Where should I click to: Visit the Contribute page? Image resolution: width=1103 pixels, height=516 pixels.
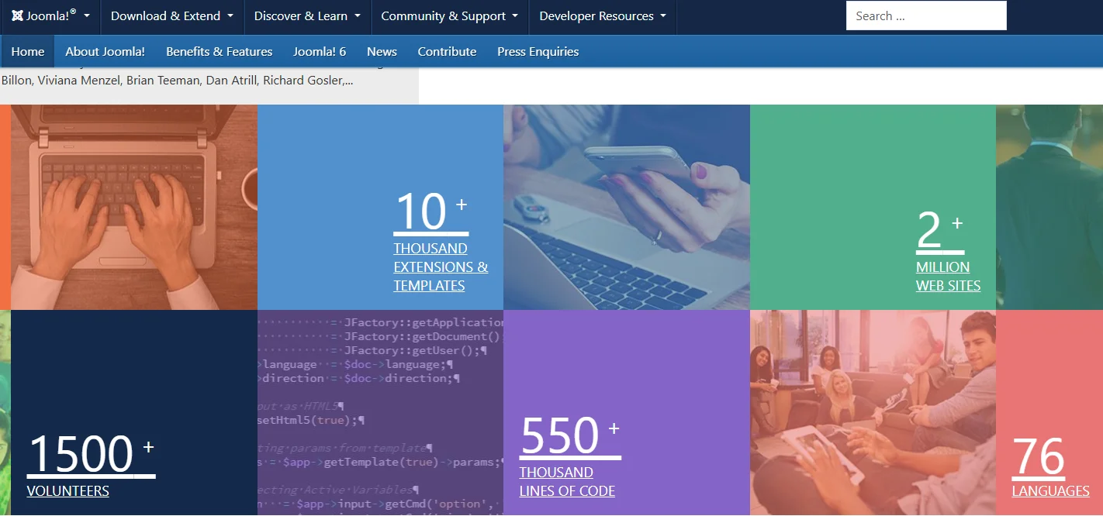click(447, 51)
